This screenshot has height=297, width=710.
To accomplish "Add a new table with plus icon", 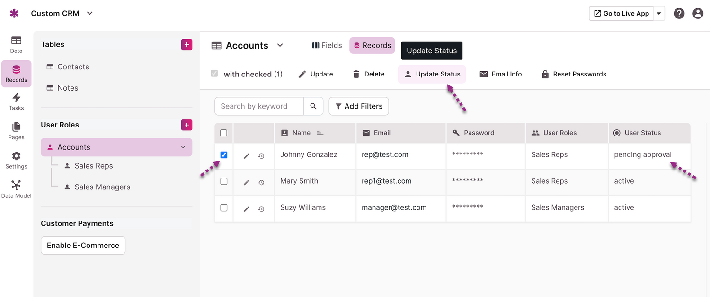I will pos(186,44).
